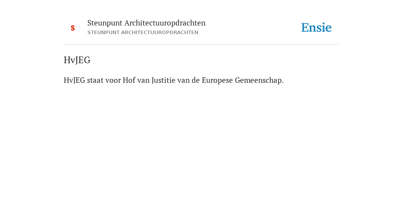Click the word 'ARCHITECTUUROPDRACHTEN' in the grey subtitle
This screenshot has width=403, height=201.
click(x=160, y=33)
